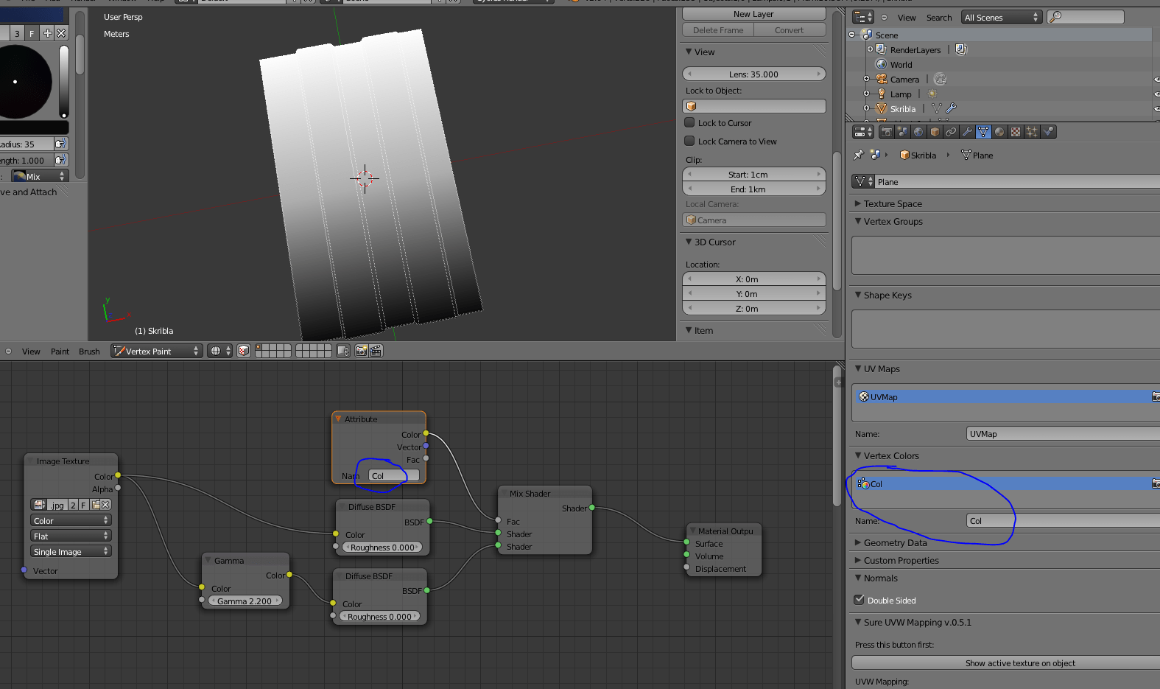Open the Modifiers properties tab wrench icon
1160x689 pixels.
point(968,132)
